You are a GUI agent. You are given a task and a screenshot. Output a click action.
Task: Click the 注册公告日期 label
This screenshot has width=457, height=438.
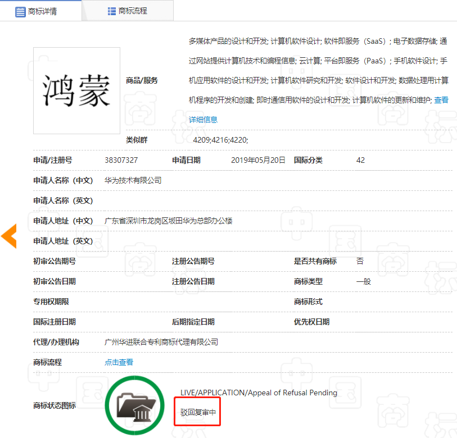coord(193,281)
